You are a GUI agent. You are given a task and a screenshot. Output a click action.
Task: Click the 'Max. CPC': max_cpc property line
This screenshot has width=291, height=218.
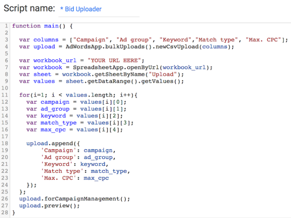(75, 178)
